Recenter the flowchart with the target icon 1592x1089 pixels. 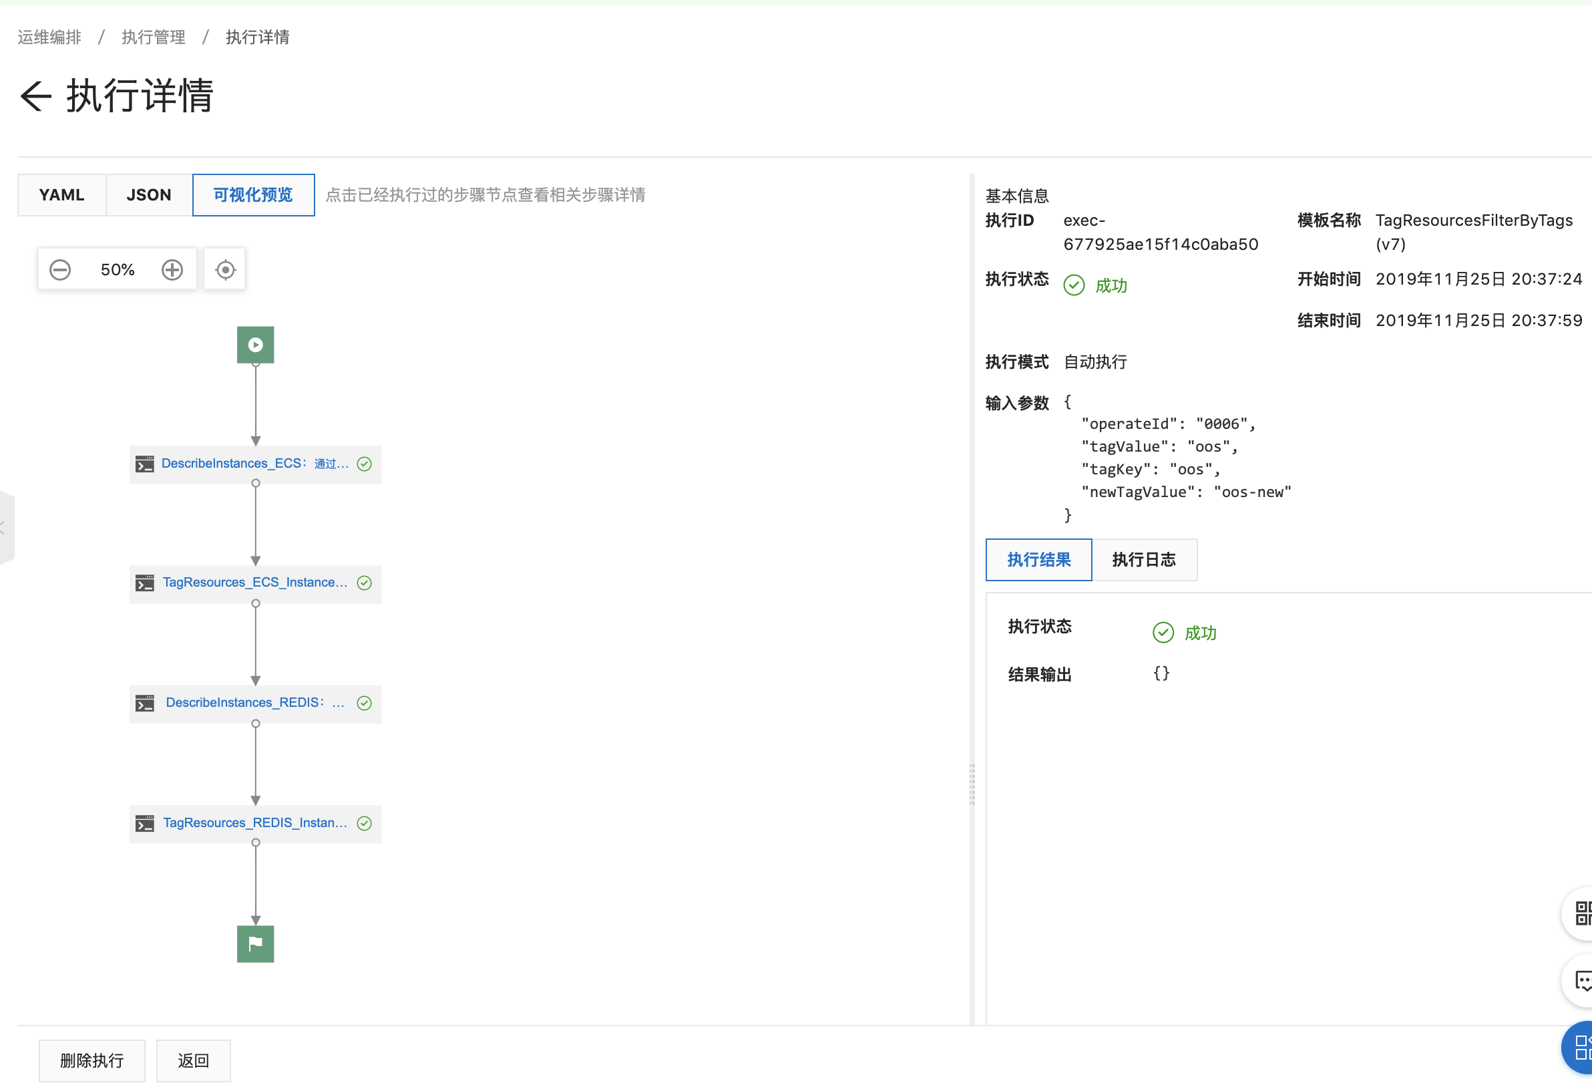pos(224,269)
